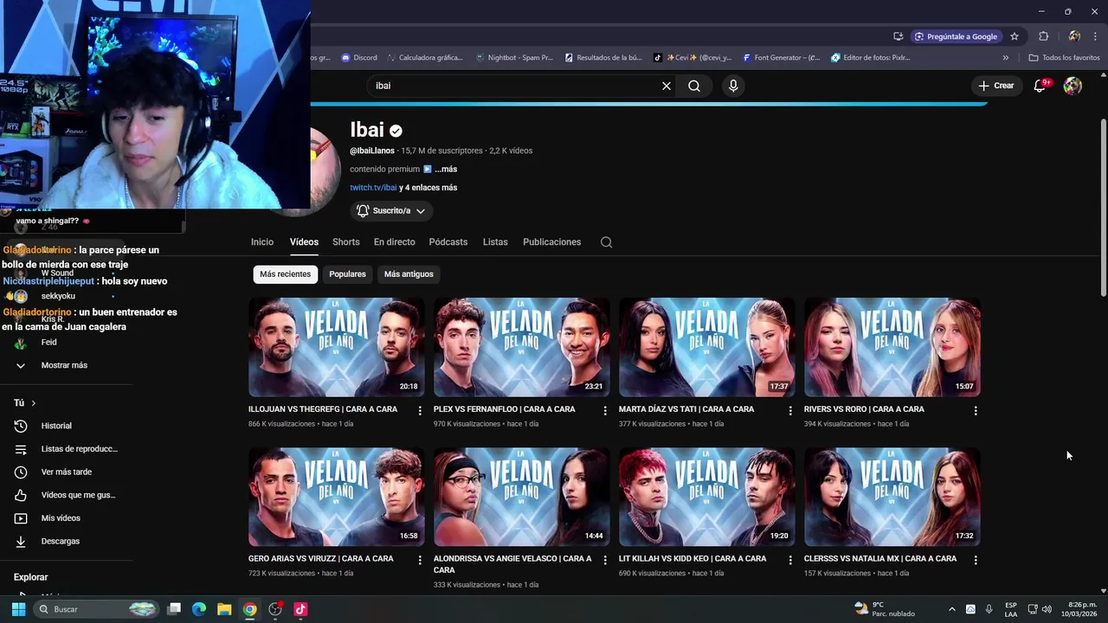Open options menu for PLEX VS FERNANFLOO video

605,410
